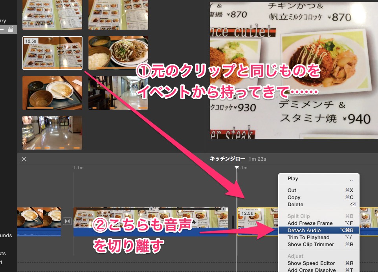Select the 12.5s clip thumbnail in the browser
The width and height of the screenshot is (378, 272).
pos(52,53)
